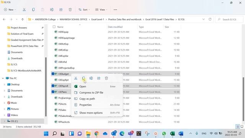The height and width of the screenshot is (138, 245).
Task: Go up one folder level arrow
Action: click(x=23, y=20)
